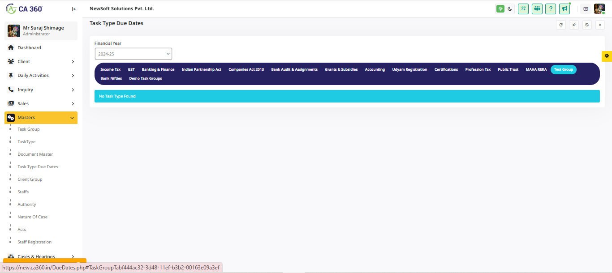This screenshot has height=273, width=612.
Task: Click the Inquiry phone icon
Action: click(x=11, y=90)
